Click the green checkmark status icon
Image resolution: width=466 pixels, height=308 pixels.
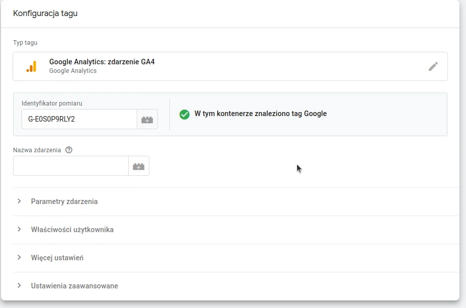pyautogui.click(x=184, y=115)
